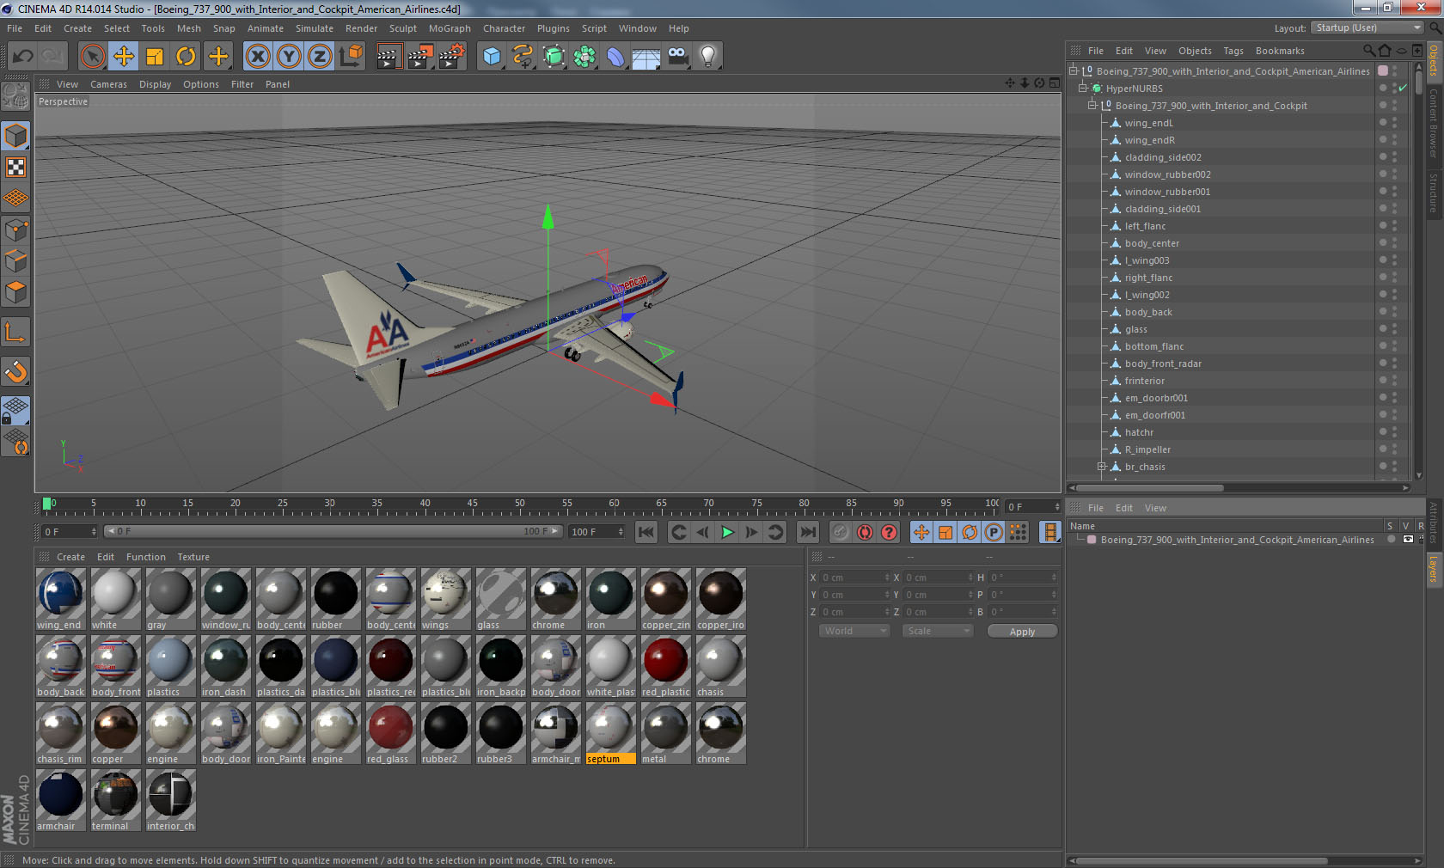Go to start of animation
1444x868 pixels.
646,532
